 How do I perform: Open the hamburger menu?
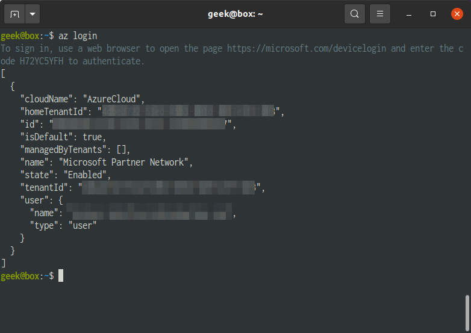[x=380, y=14]
